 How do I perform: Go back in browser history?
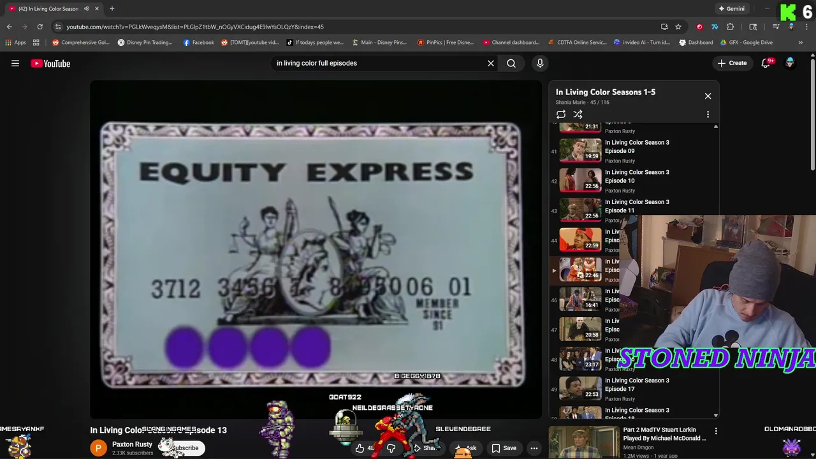coord(9,27)
